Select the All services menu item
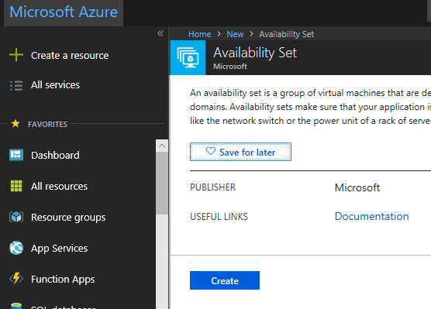 (55, 85)
